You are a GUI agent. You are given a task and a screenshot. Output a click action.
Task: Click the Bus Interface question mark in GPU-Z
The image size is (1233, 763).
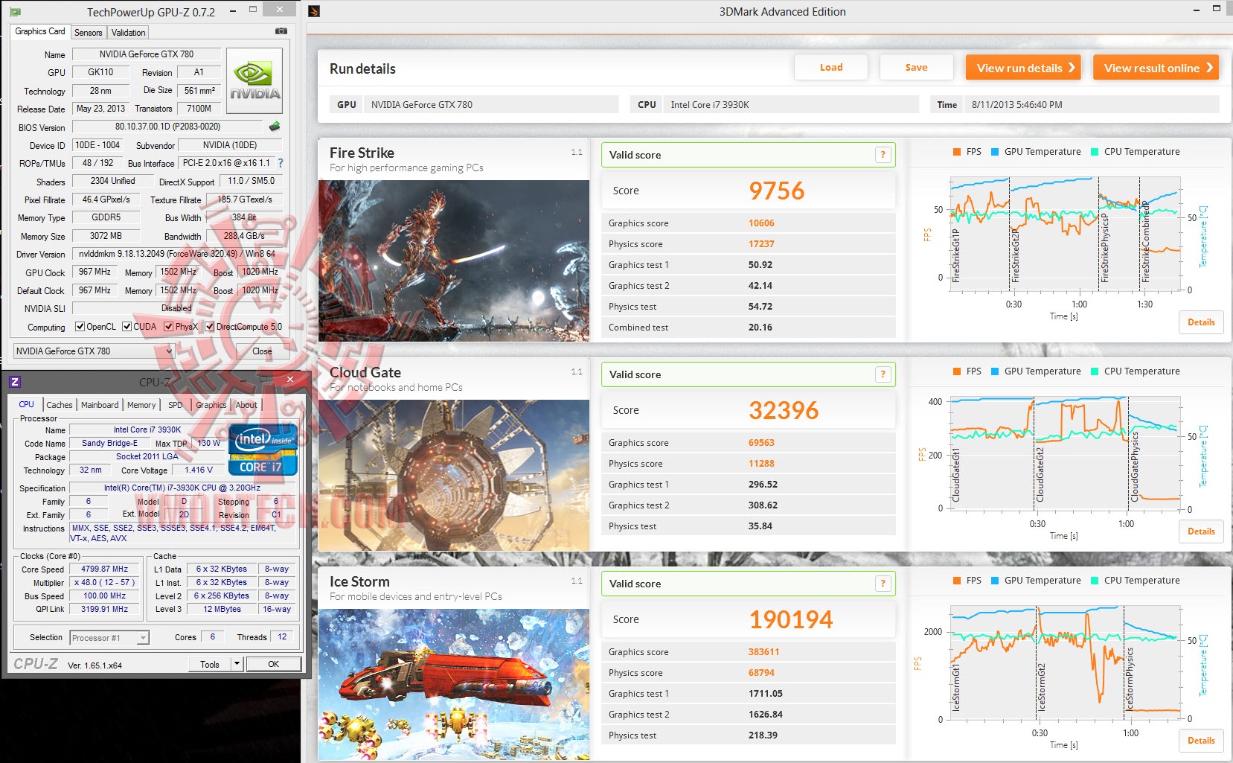[x=281, y=163]
